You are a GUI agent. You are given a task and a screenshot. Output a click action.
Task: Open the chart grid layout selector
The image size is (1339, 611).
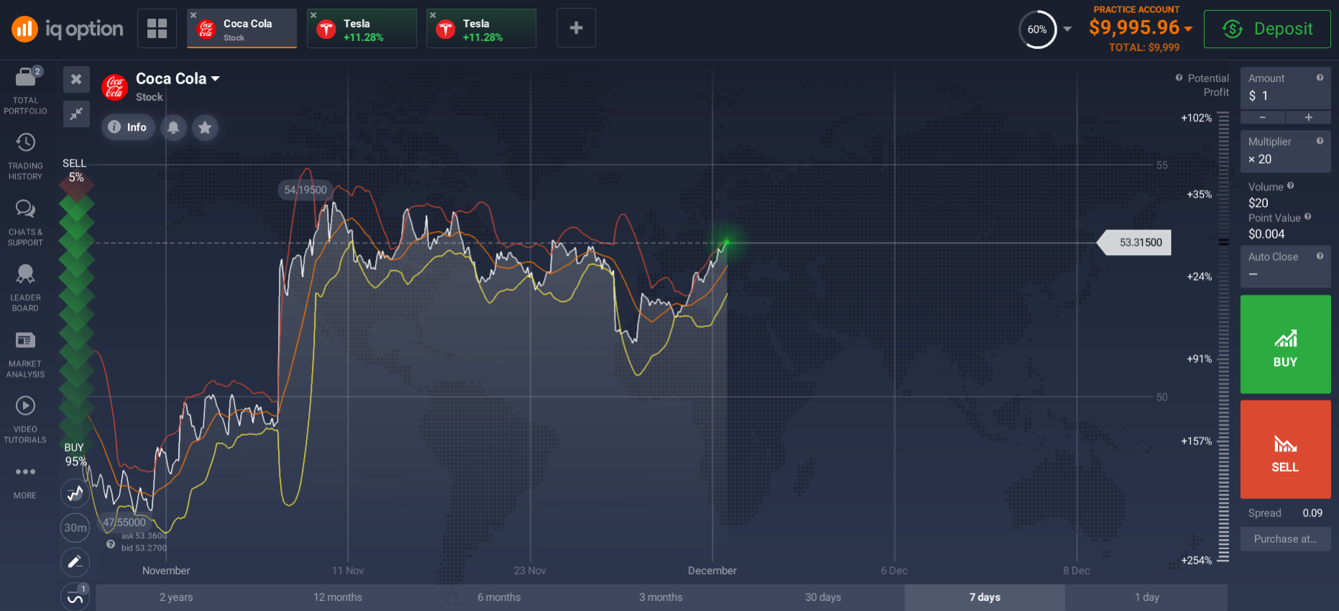[157, 29]
